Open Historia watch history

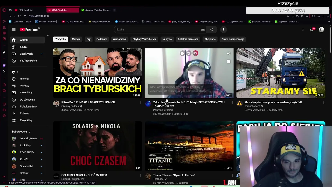pos(27,79)
